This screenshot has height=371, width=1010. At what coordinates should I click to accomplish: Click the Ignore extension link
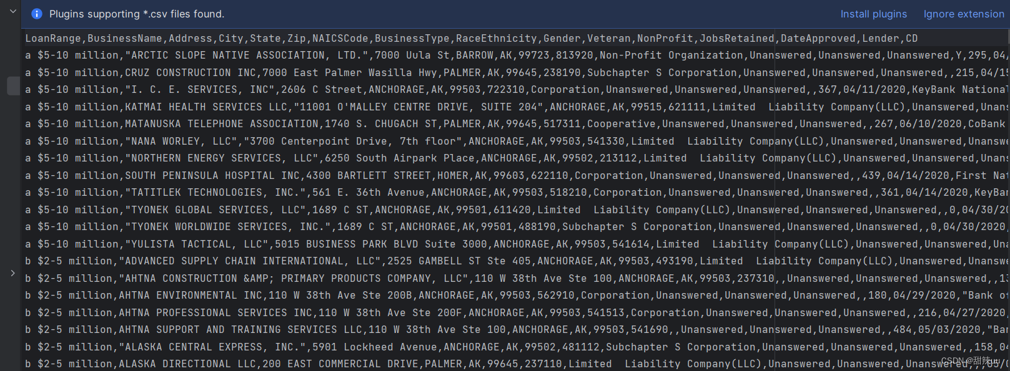click(x=964, y=14)
